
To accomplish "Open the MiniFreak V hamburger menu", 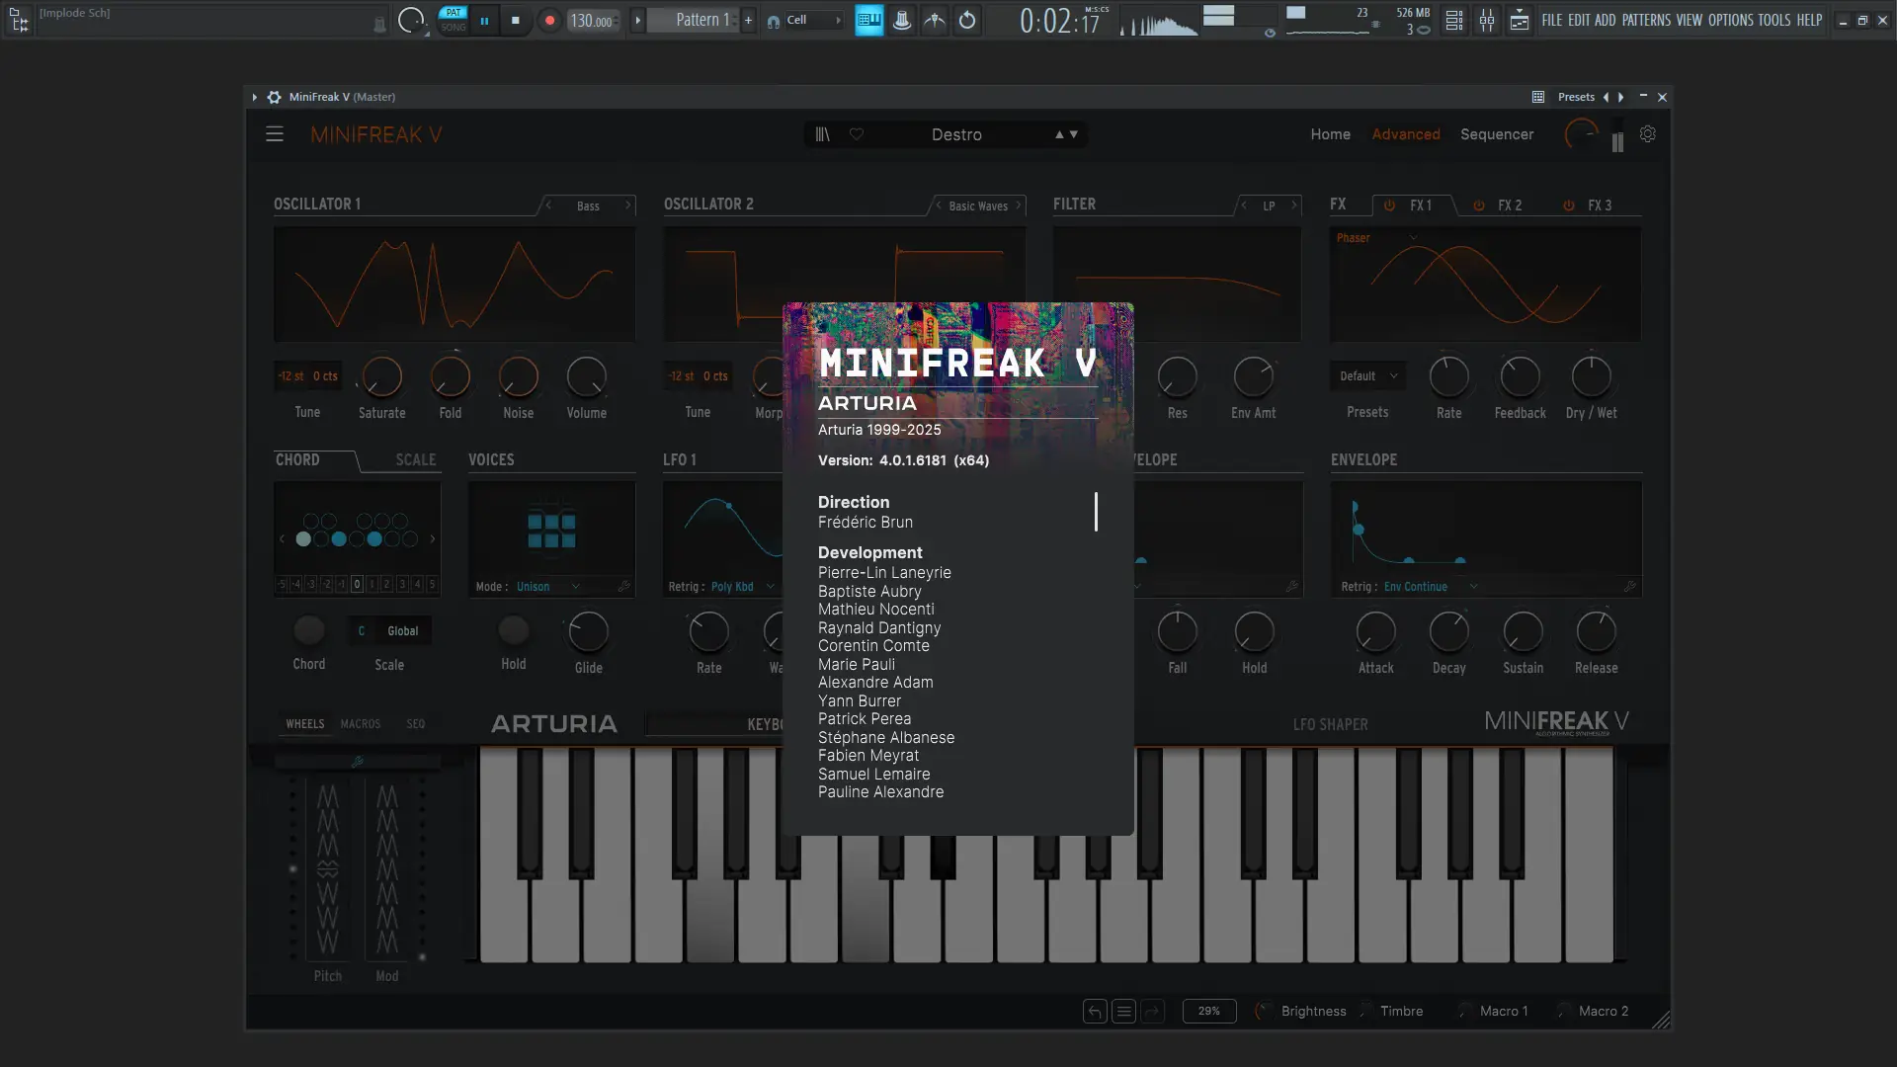I will tap(275, 134).
